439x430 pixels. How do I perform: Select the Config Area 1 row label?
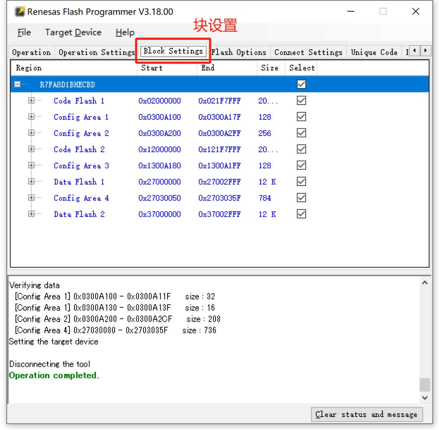pyautogui.click(x=81, y=117)
